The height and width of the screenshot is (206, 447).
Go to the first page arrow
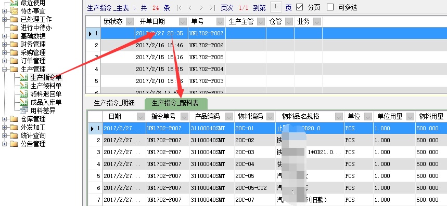point(179,8)
